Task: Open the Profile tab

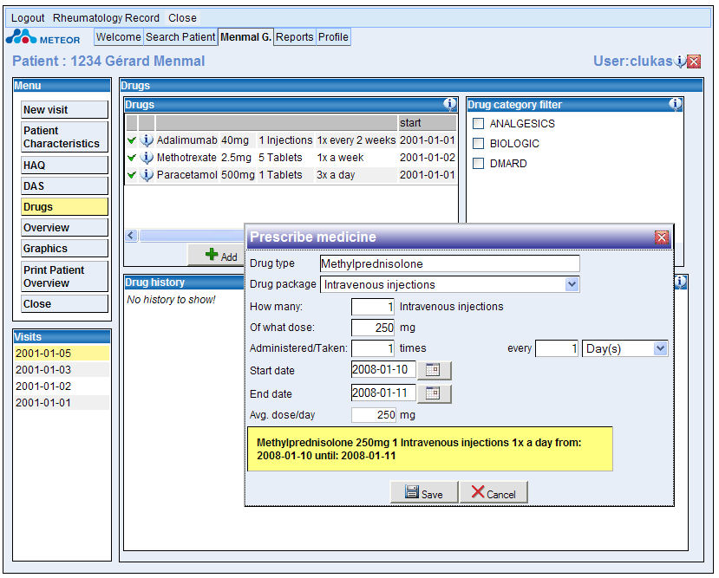Action: point(333,37)
